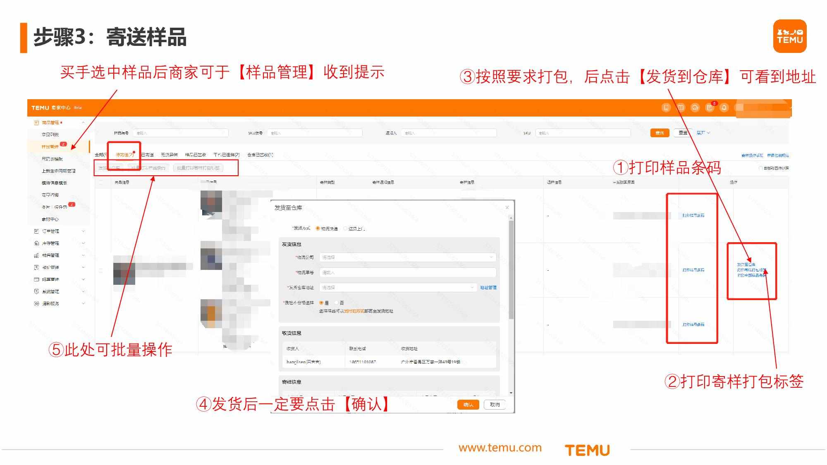Click the 系统管理 shield sidebar icon

pos(36,291)
